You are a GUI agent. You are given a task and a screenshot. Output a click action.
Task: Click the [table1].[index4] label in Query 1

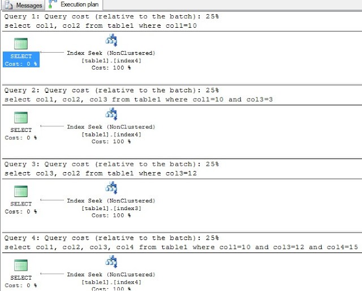111,61
